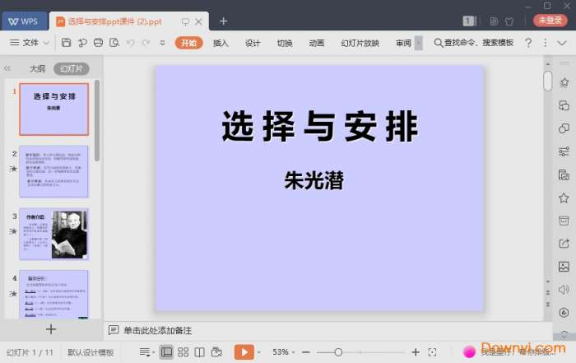This screenshot has width=576, height=363.
Task: Open a new tab with the plus button
Action: [x=223, y=21]
